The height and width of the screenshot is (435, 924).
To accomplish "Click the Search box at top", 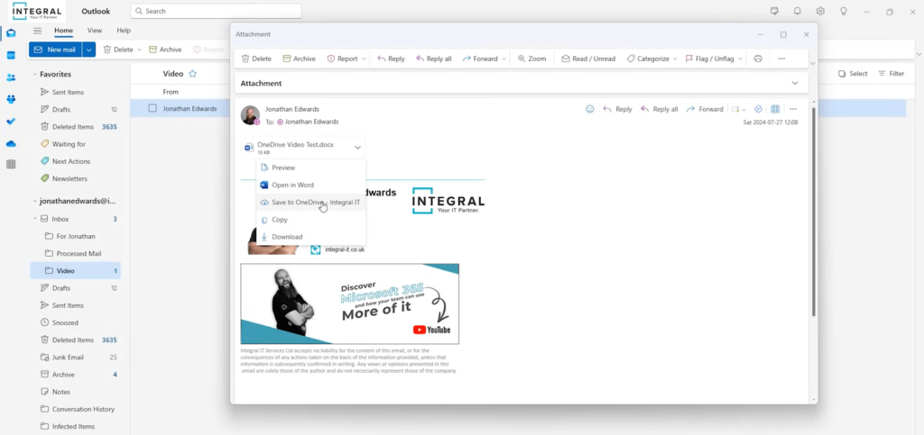I will click(x=216, y=11).
